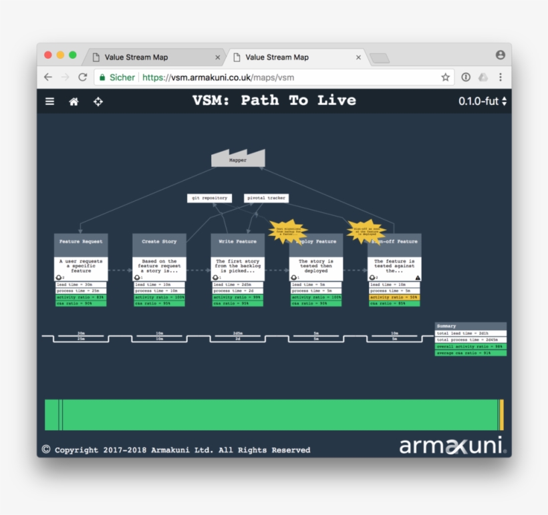Click the large green section of the bottom bar

point(280,415)
